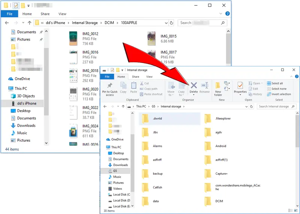Select 3D Objects in navigation pane

click(x=23, y=96)
